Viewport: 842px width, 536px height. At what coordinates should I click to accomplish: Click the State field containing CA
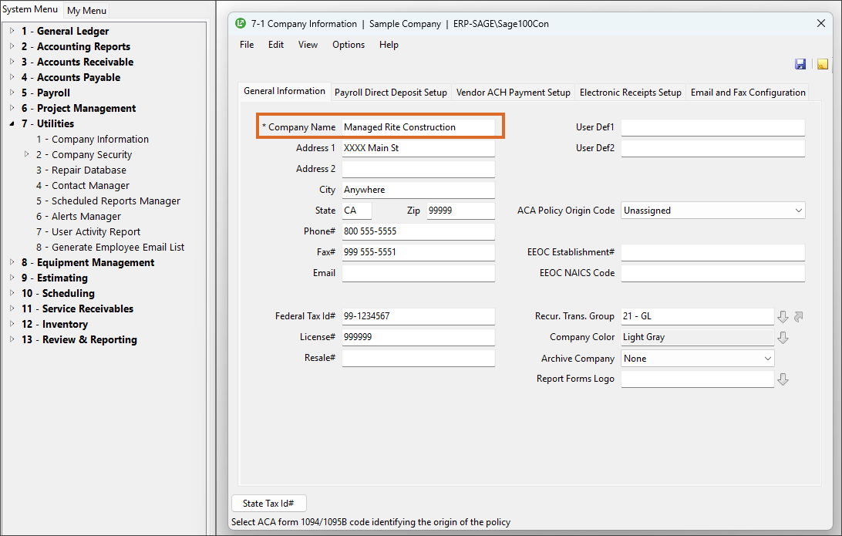click(x=356, y=211)
